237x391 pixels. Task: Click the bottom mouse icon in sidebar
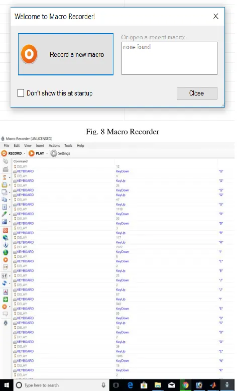[x=5, y=323]
